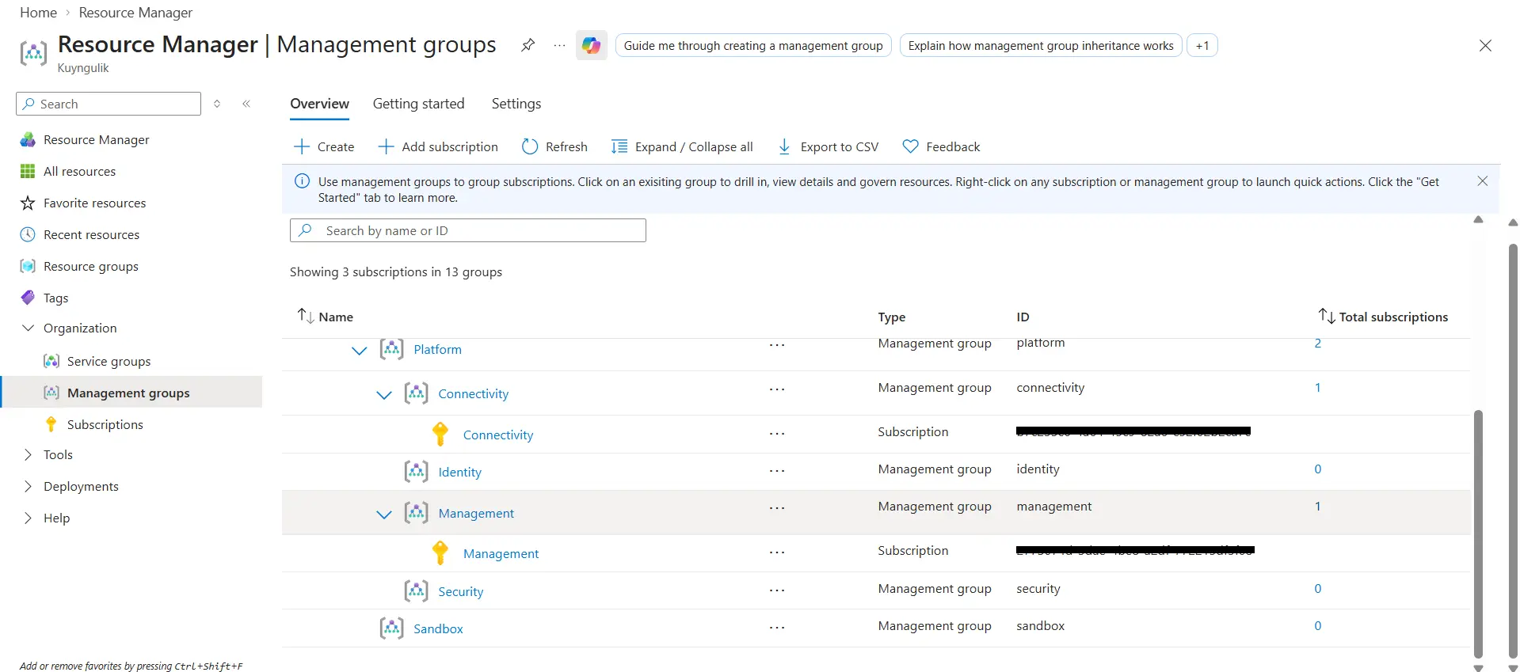Click the Add subscription button
The width and height of the screenshot is (1520, 672).
click(x=438, y=146)
